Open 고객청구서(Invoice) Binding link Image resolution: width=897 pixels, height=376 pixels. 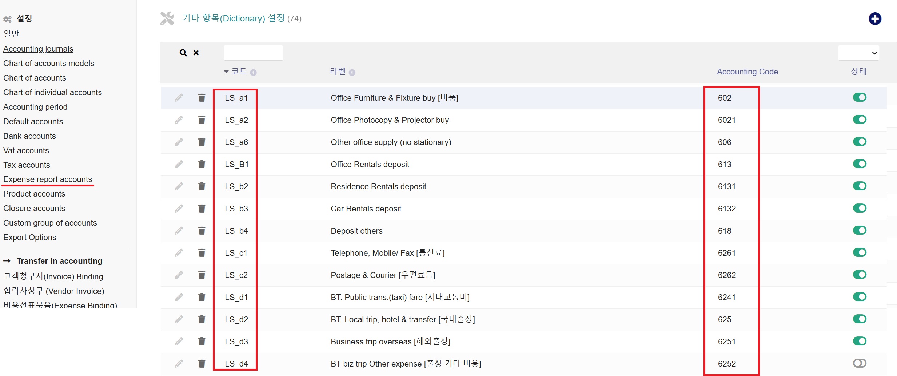click(53, 276)
